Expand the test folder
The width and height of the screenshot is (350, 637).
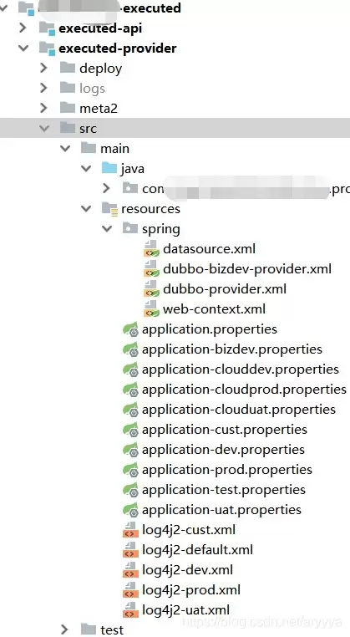point(64,629)
